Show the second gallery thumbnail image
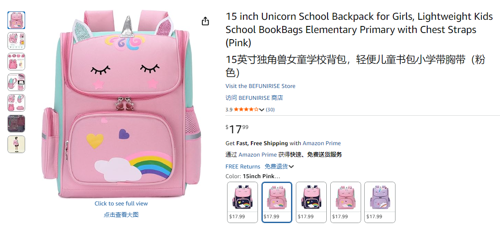Image resolution: width=500 pixels, height=227 pixels. pos(16,41)
